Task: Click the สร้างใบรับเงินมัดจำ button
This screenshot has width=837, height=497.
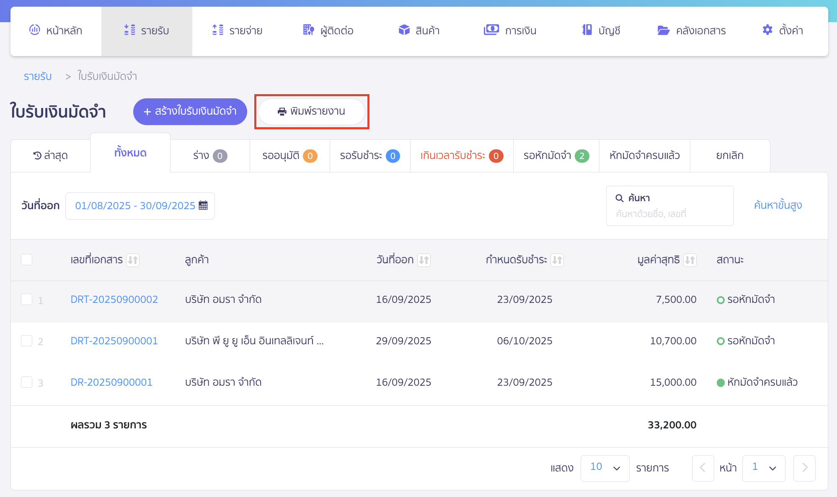Action: (190, 112)
